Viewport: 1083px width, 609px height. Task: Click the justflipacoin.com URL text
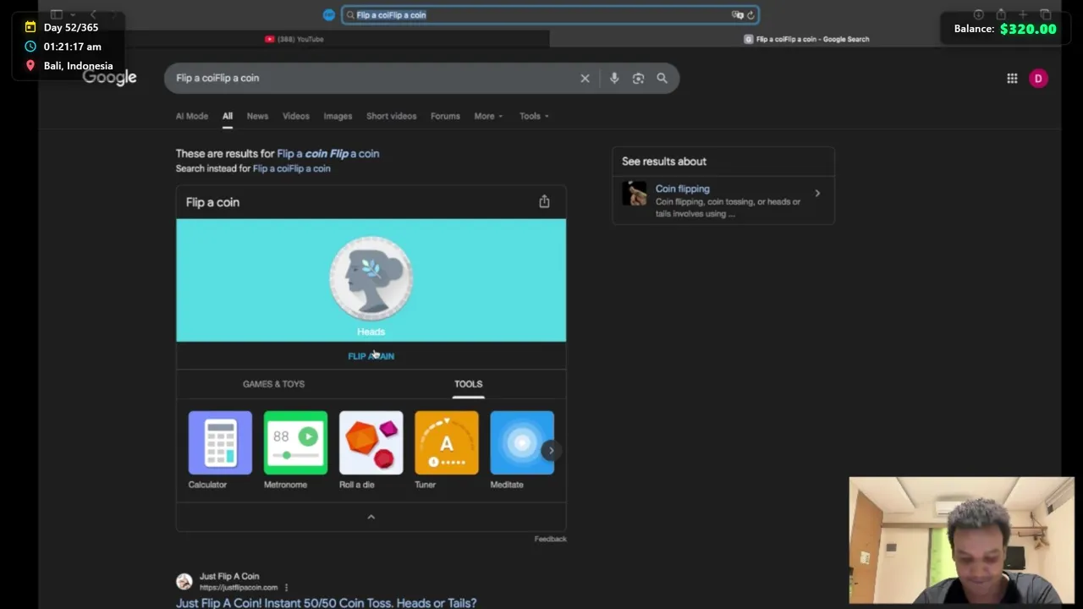(x=239, y=587)
